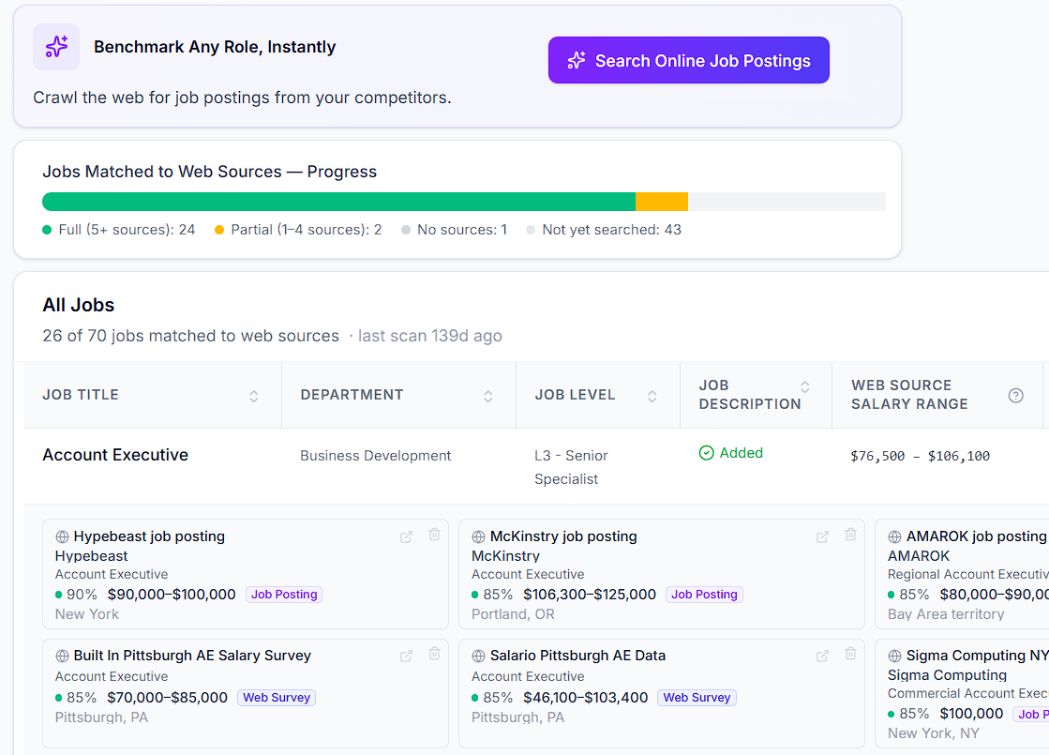Screen dimensions: 1049x755
Task: Click the Full (5+ sources): 24 legend
Action: (119, 230)
